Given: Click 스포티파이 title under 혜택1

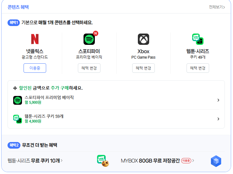Looking at the screenshot, I should 89,51.
